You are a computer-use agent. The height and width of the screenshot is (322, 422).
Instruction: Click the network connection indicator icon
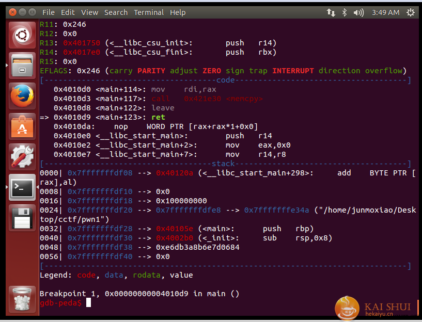(331, 12)
